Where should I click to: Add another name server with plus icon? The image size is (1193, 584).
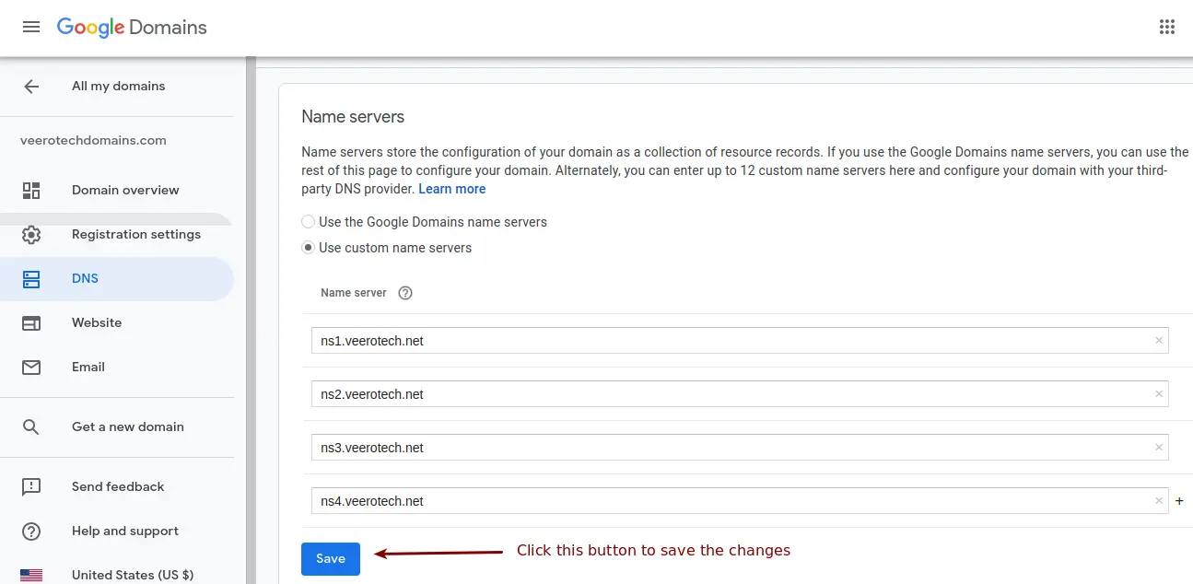[1179, 501]
